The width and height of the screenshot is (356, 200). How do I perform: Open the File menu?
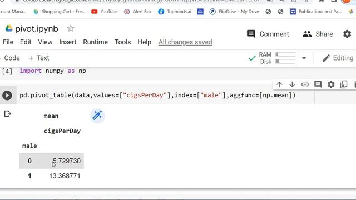tap(8, 42)
